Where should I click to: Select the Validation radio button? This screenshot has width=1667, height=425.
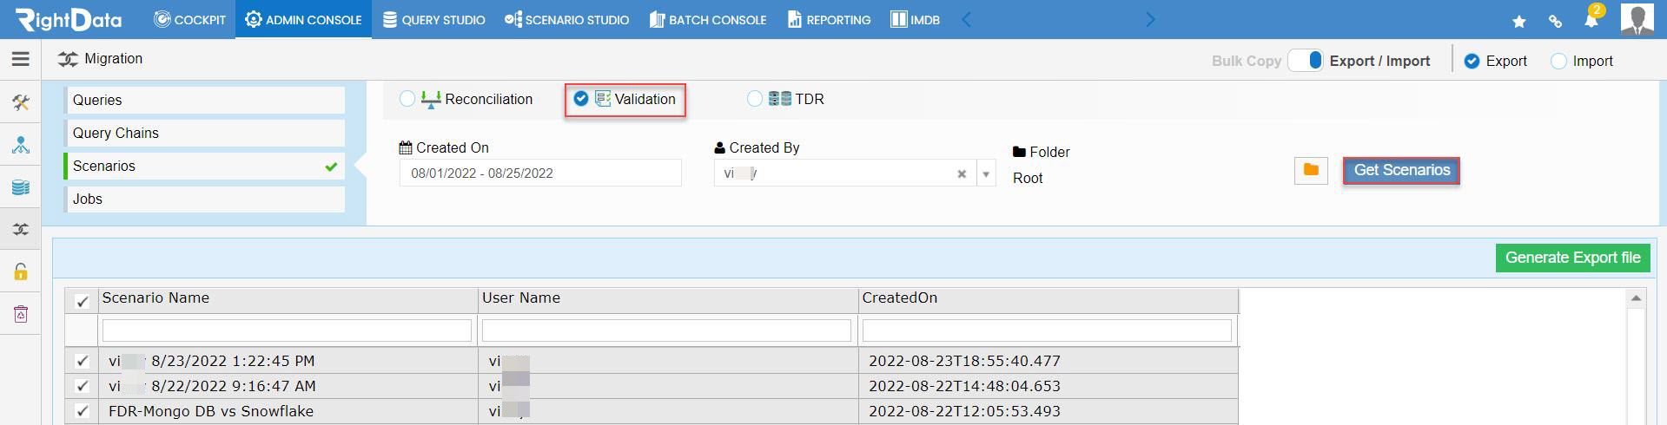[x=581, y=99]
